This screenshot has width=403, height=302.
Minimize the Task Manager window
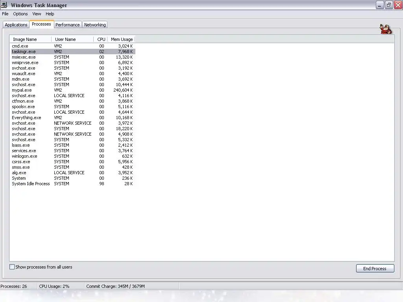[379, 5]
